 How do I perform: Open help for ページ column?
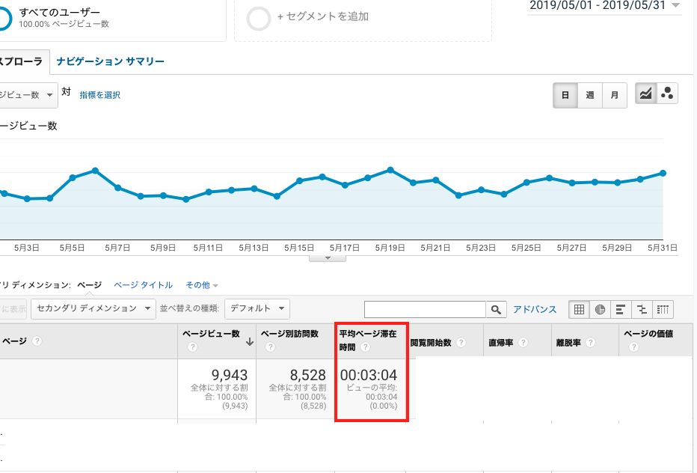37,341
